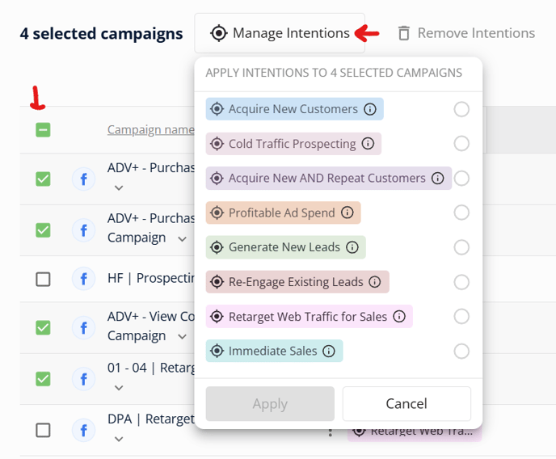Open the Manage Intentions menu
Screen dimensions: 556x459
(280, 33)
